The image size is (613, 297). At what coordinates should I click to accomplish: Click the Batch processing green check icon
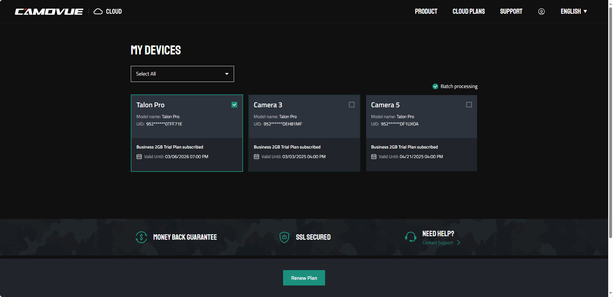coord(435,86)
